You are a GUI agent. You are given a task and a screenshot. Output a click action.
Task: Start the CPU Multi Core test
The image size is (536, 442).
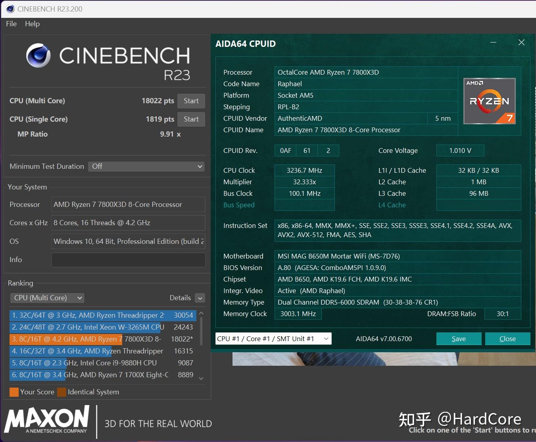(x=191, y=101)
